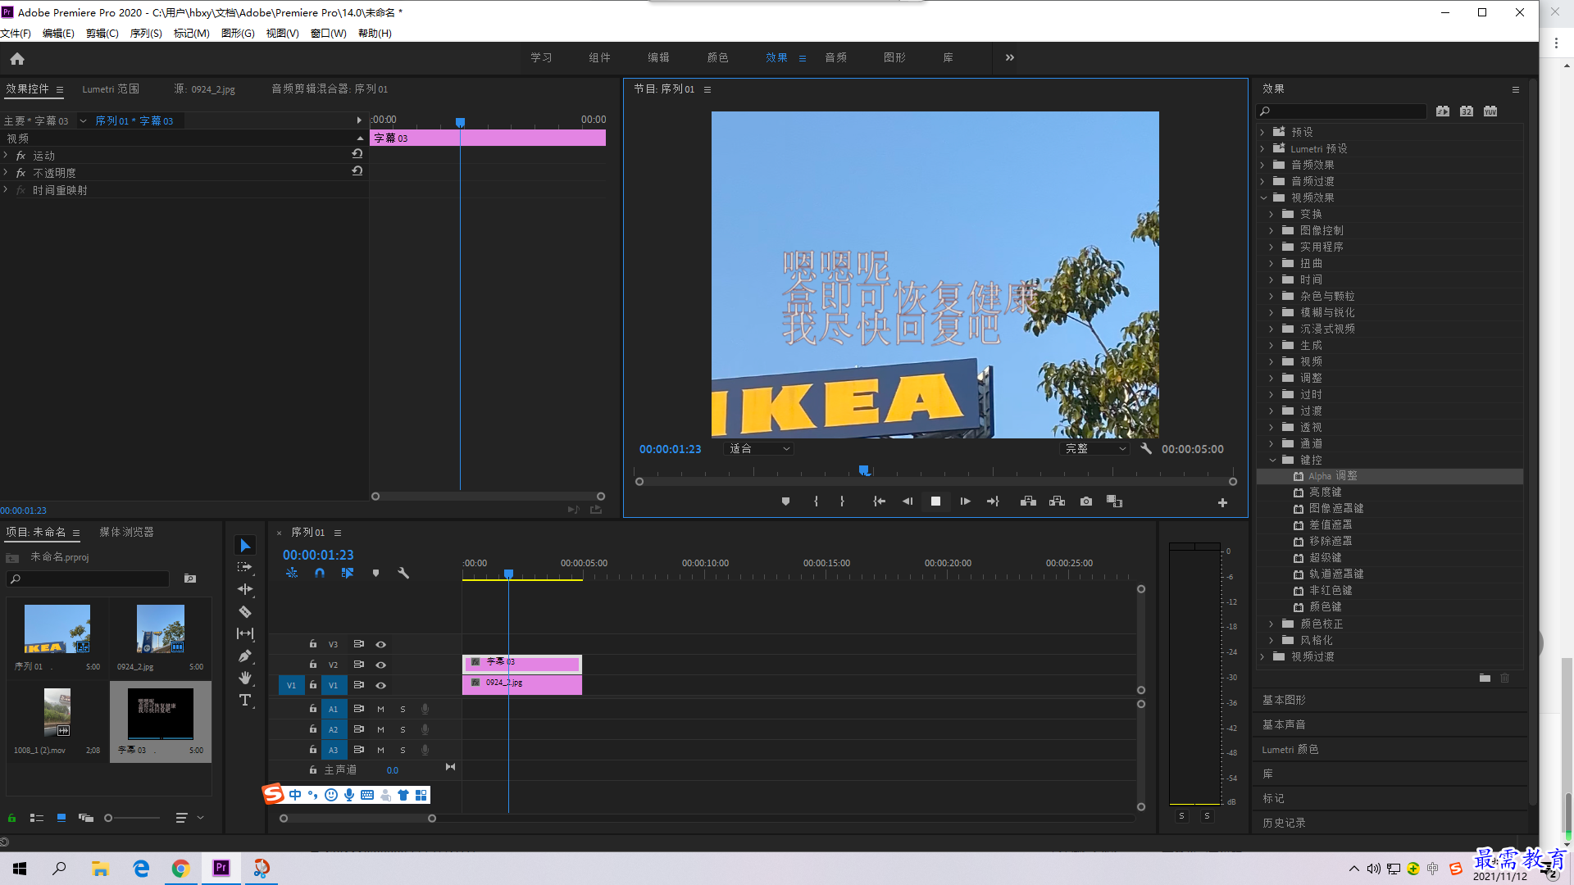1574x885 pixels.
Task: Expand Lumetri presets folder
Action: pyautogui.click(x=1262, y=148)
